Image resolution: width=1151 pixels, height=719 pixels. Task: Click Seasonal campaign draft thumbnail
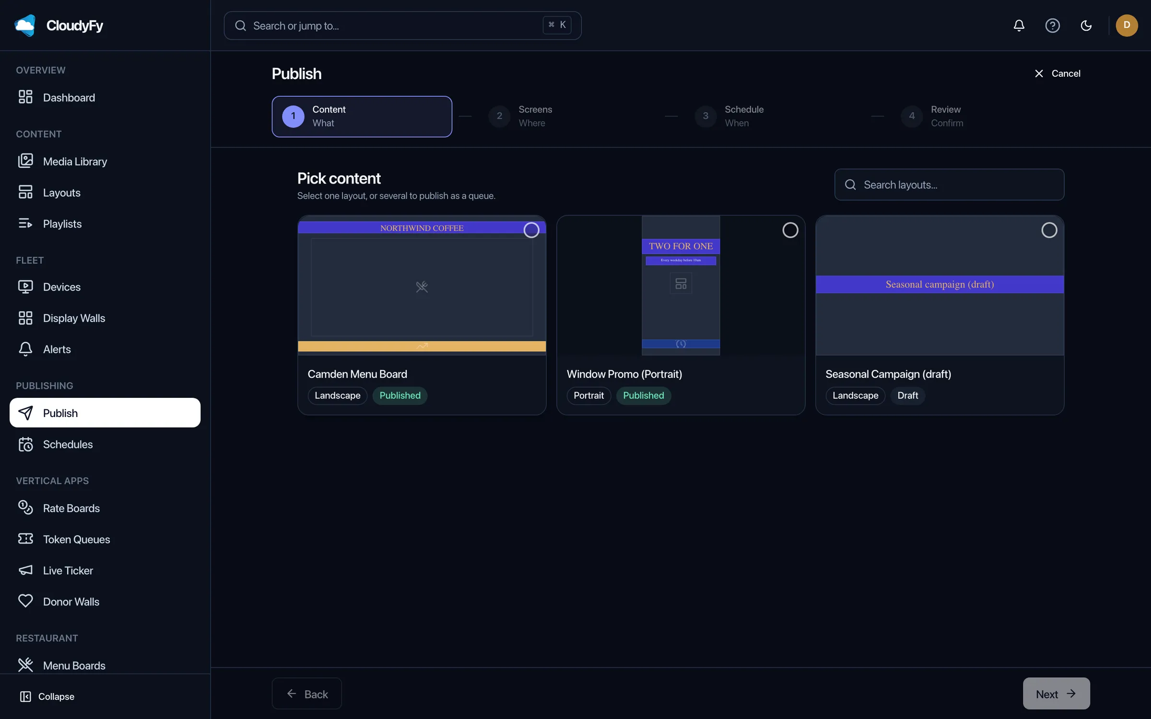click(x=940, y=286)
